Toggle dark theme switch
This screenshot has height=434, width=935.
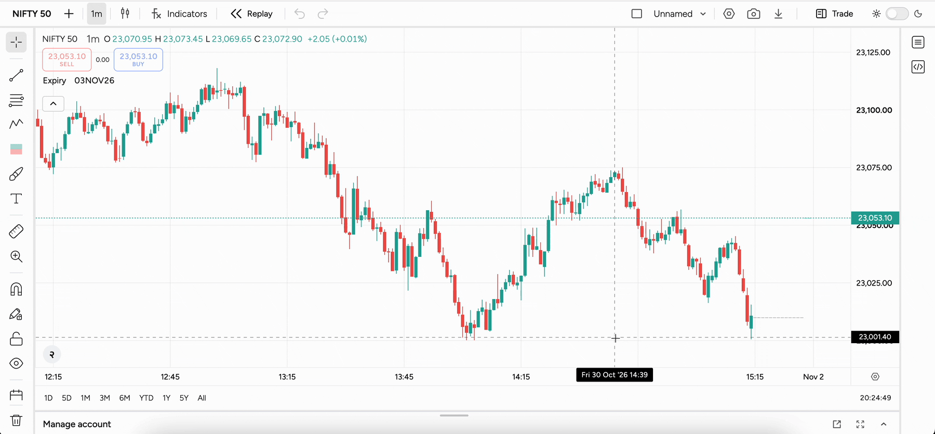tap(897, 14)
